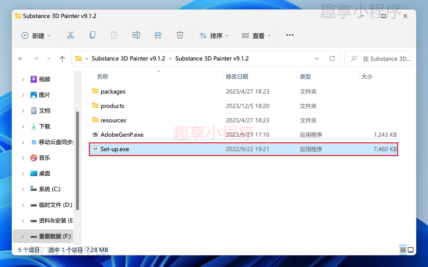Image resolution: width=428 pixels, height=267 pixels.
Task: Click the resources folder icon
Action: pos(95,120)
